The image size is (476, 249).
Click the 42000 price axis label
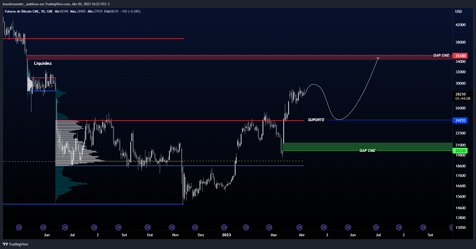point(460,25)
